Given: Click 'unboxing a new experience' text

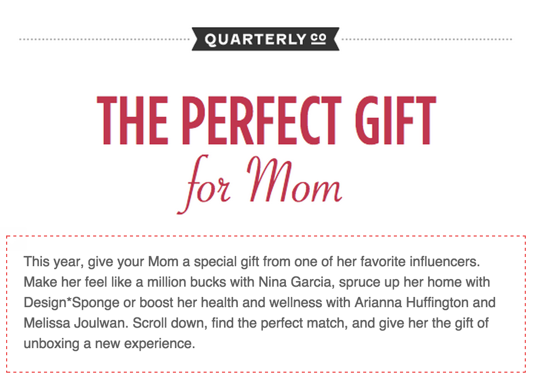Looking at the screenshot, I should point(109,344).
